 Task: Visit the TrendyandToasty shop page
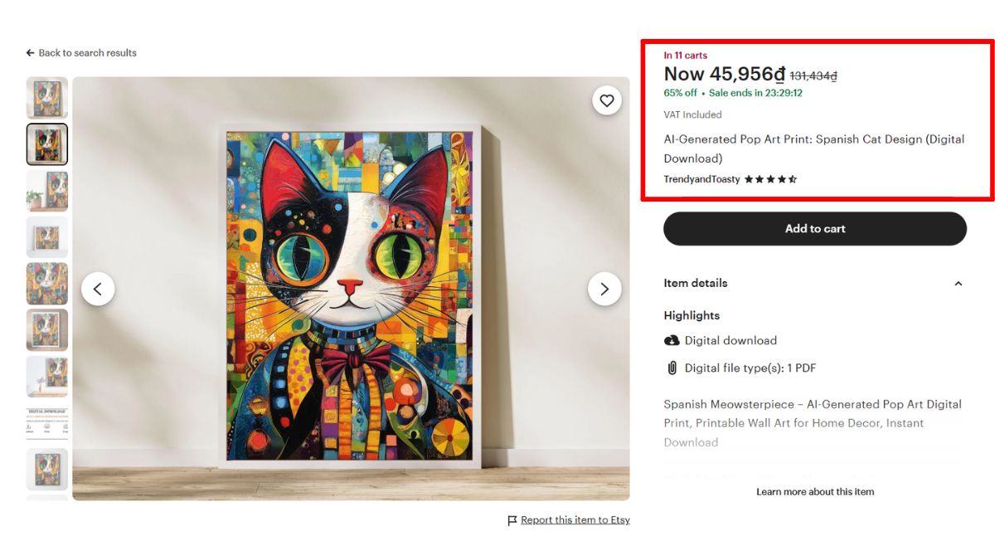coord(701,178)
